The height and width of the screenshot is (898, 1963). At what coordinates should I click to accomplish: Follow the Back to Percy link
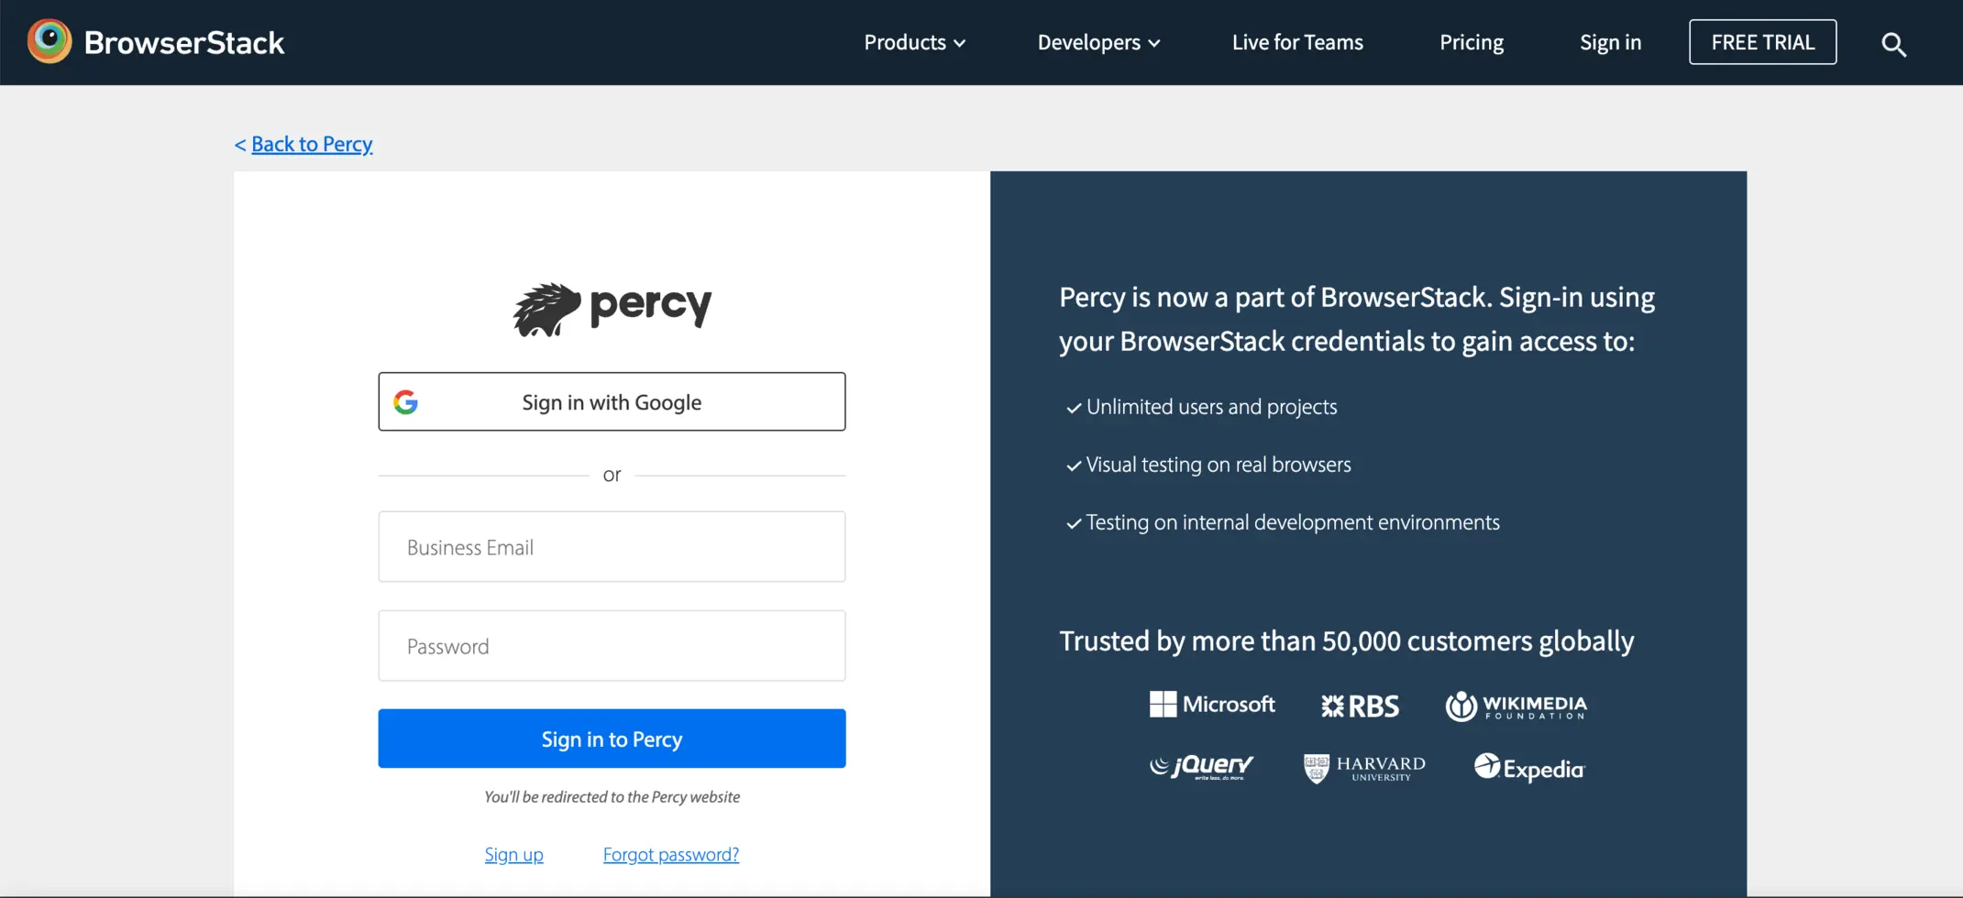[311, 144]
